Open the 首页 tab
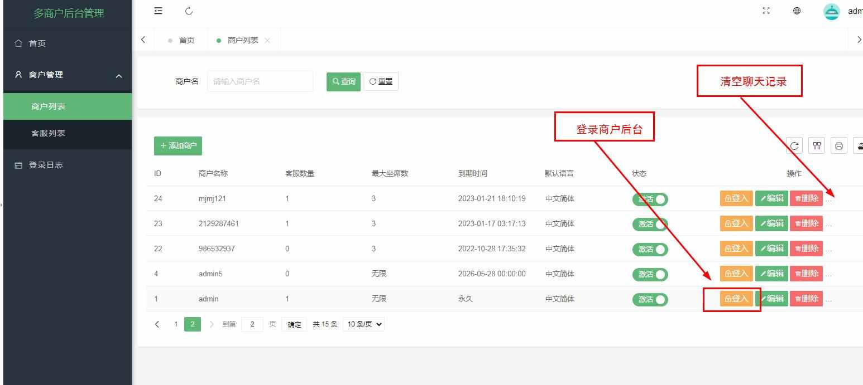 point(182,40)
